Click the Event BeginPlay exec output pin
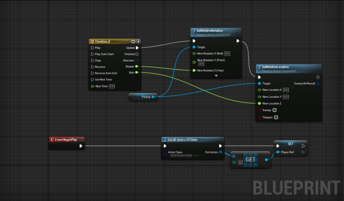Screen dimensions: 344x201 coord(81,146)
